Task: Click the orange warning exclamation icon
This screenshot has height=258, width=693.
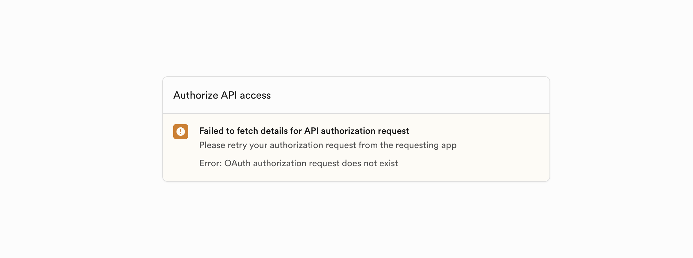Action: click(180, 132)
